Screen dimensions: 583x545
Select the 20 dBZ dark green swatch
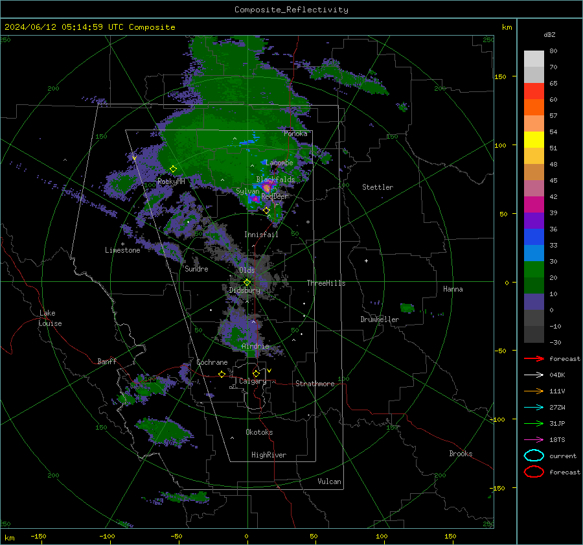click(x=534, y=285)
